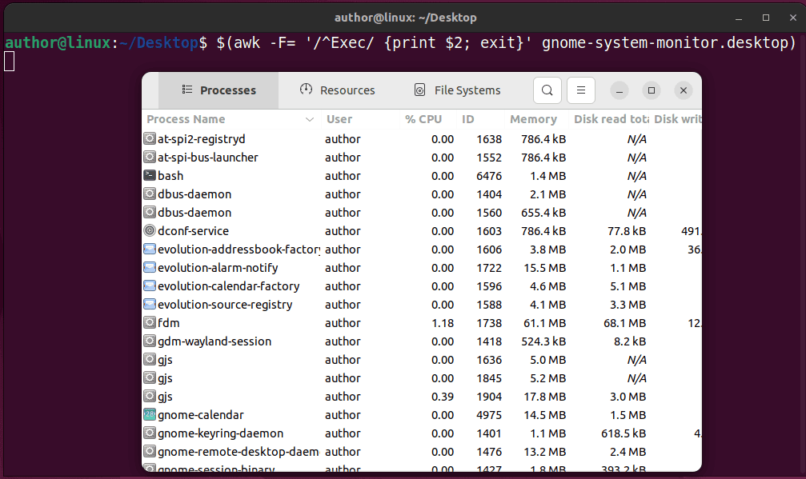Image resolution: width=806 pixels, height=479 pixels.
Task: Switch to the Resources tab
Action: point(337,90)
